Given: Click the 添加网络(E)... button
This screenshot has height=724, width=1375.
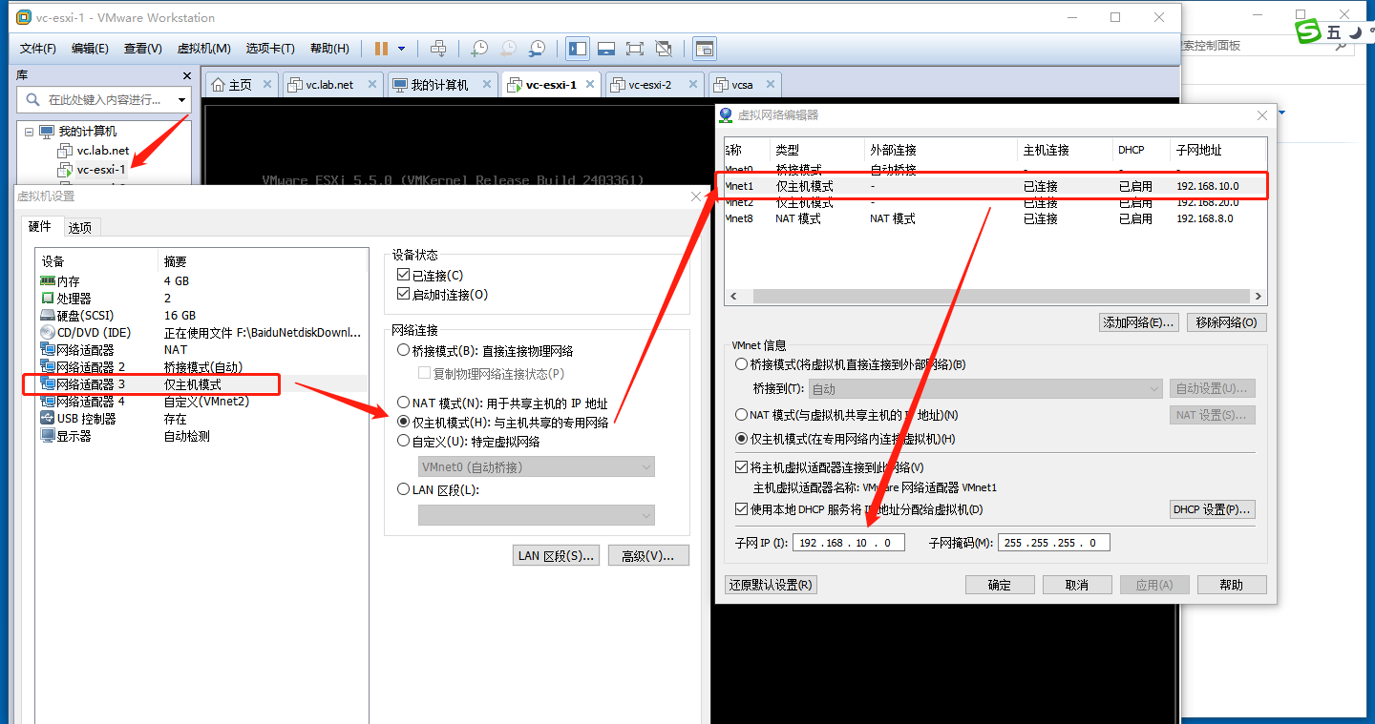Looking at the screenshot, I should pyautogui.click(x=1139, y=322).
